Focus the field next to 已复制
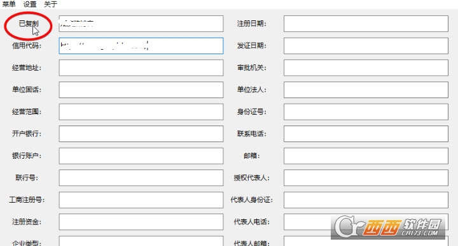Viewport: 458px width, 246px height. (x=141, y=24)
